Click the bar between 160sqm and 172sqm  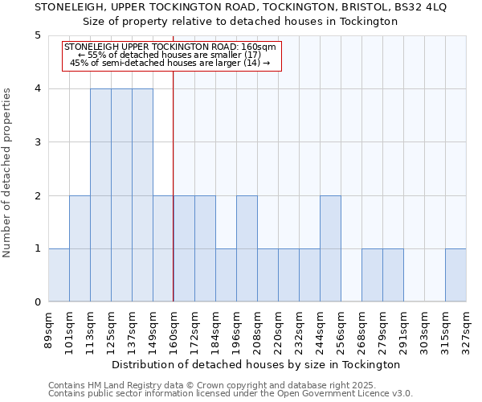(x=185, y=248)
